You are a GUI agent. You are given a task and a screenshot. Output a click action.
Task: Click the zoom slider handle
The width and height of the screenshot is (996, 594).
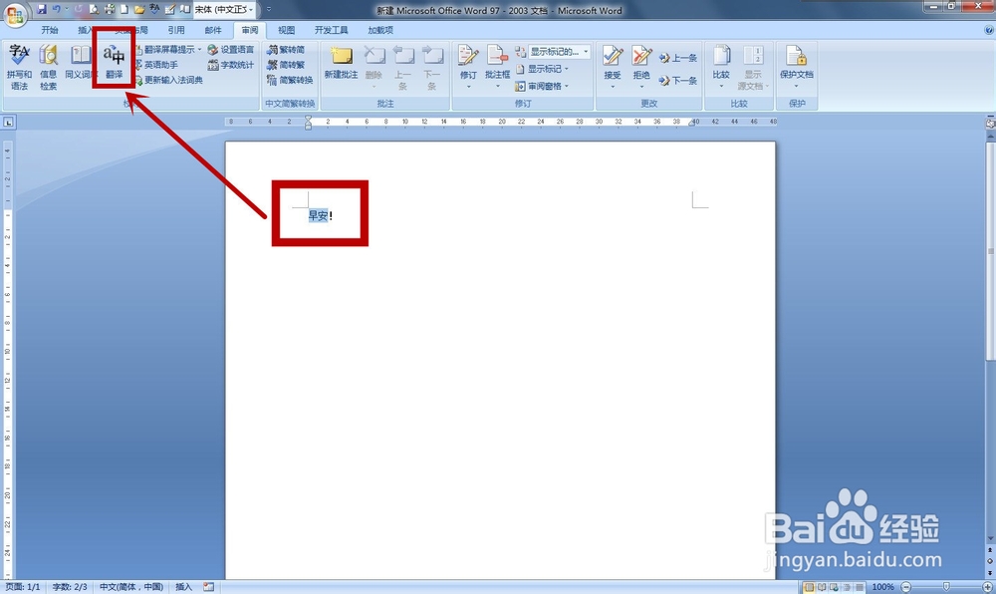(946, 587)
